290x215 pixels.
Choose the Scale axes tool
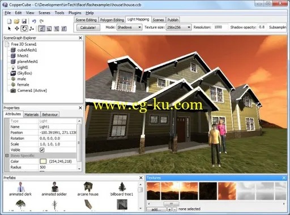coord(32,29)
